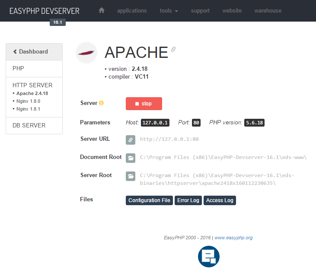
Task: Open the Error Log
Action: coord(188,200)
